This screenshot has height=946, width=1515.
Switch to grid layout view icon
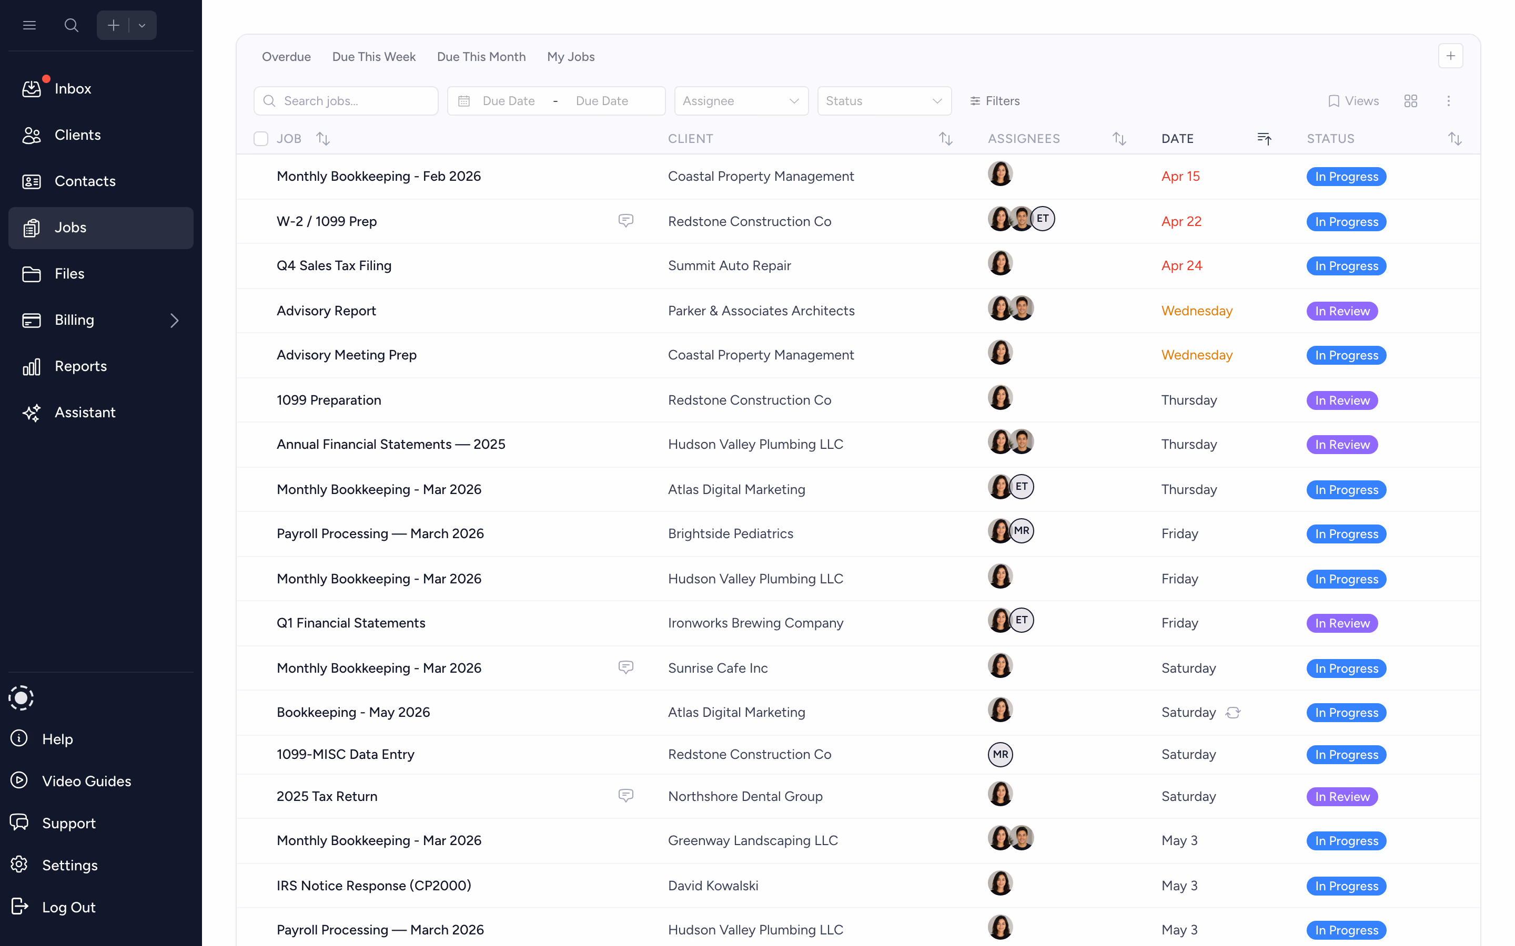pyautogui.click(x=1410, y=101)
